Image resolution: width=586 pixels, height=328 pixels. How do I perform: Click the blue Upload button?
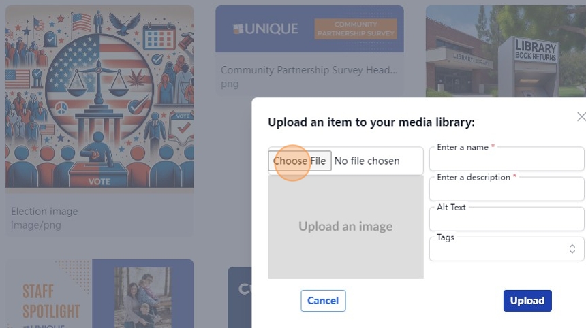coord(527,301)
